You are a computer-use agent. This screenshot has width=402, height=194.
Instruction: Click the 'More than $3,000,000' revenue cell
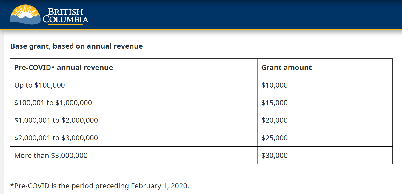51,156
